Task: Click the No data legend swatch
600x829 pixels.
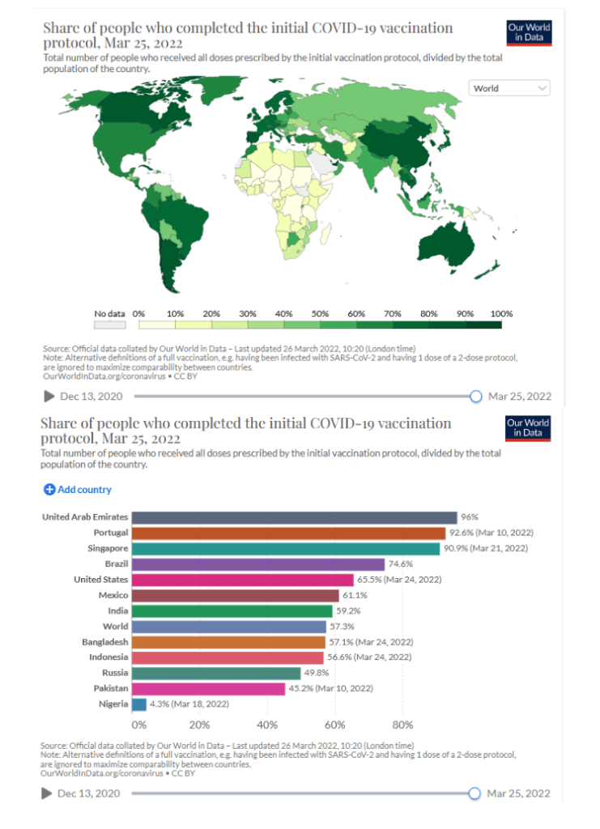Action: 110,325
